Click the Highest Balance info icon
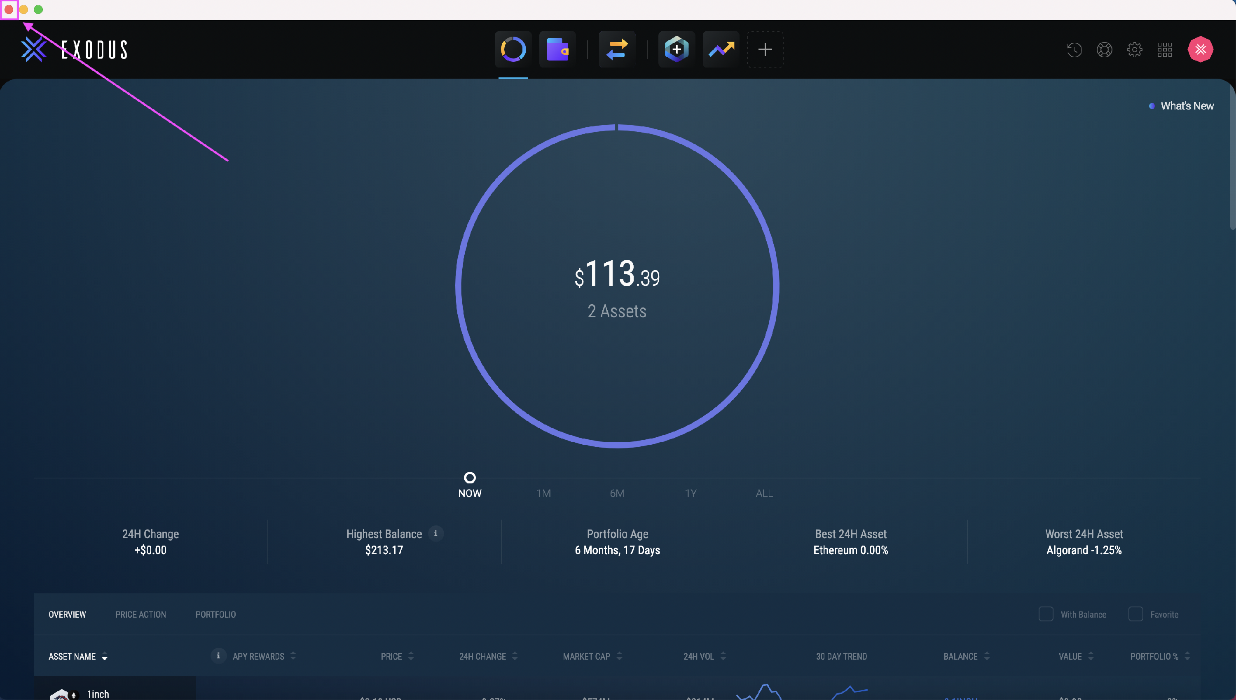Image resolution: width=1236 pixels, height=700 pixels. pyautogui.click(x=436, y=533)
